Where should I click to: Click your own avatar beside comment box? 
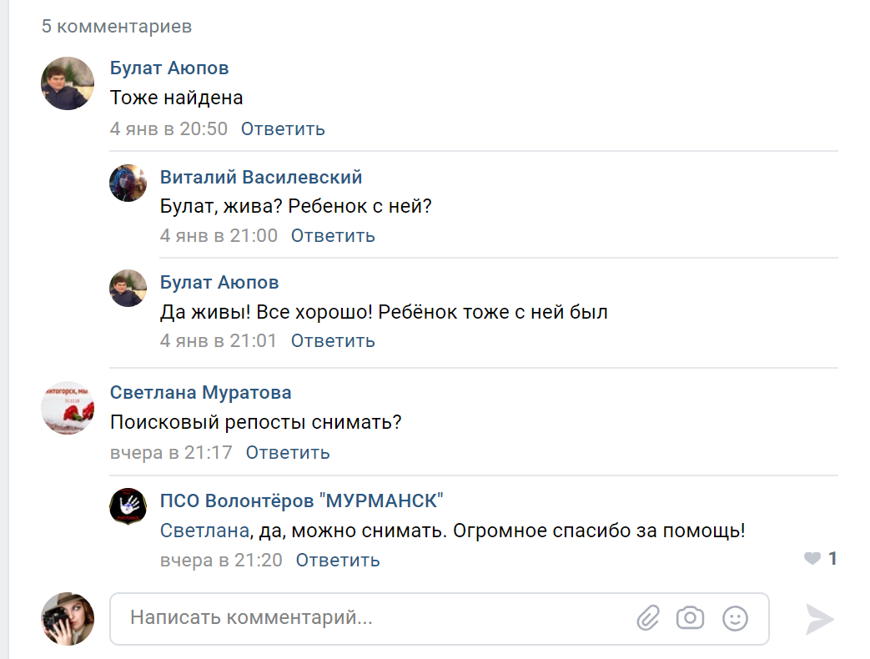[68, 619]
